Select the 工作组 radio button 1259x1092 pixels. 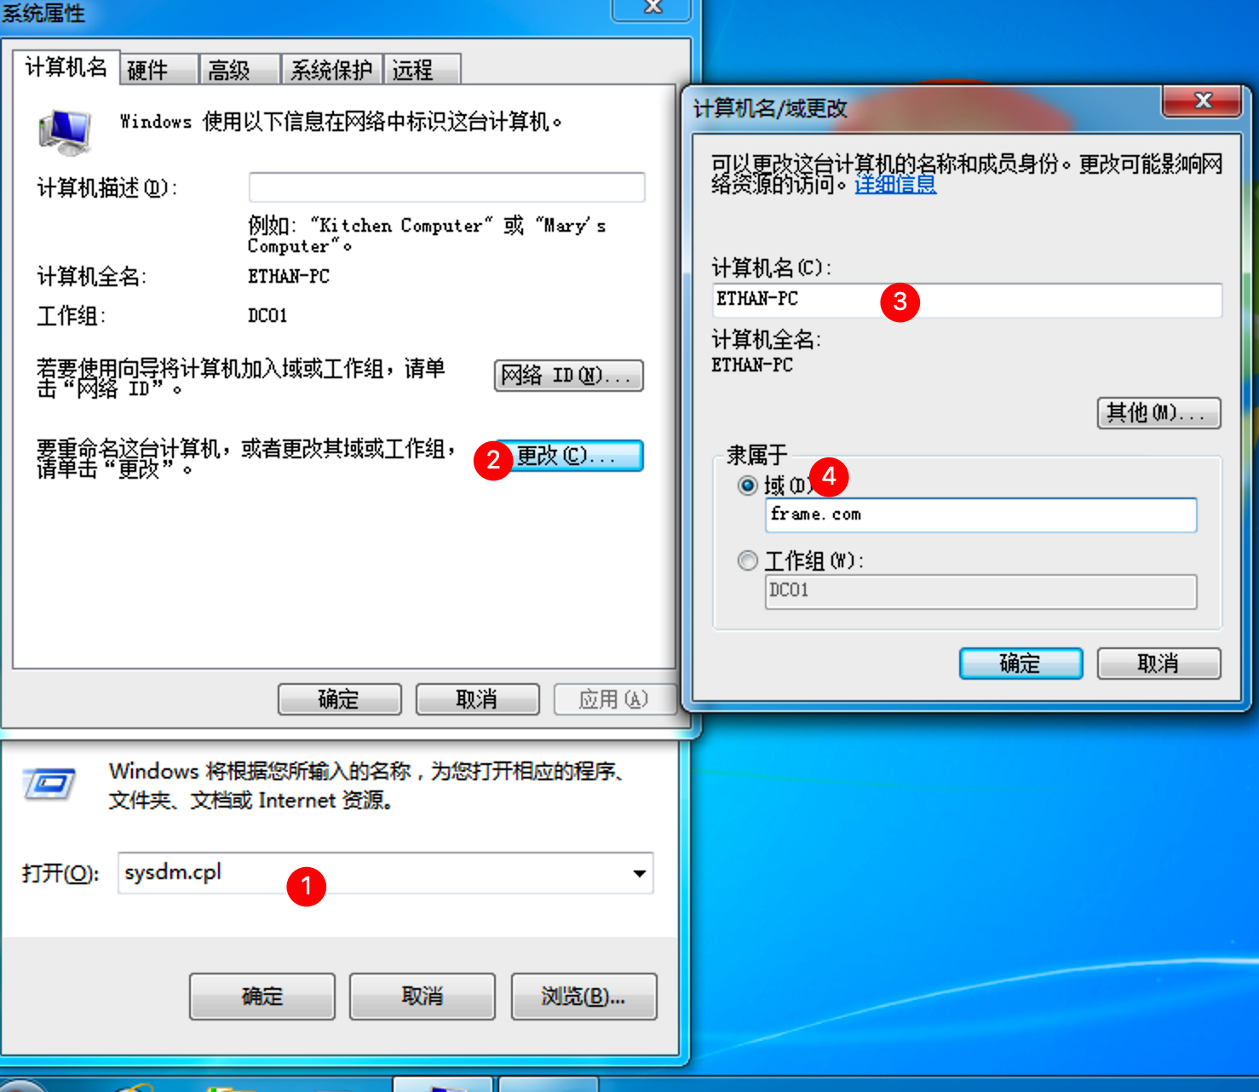pos(748,560)
